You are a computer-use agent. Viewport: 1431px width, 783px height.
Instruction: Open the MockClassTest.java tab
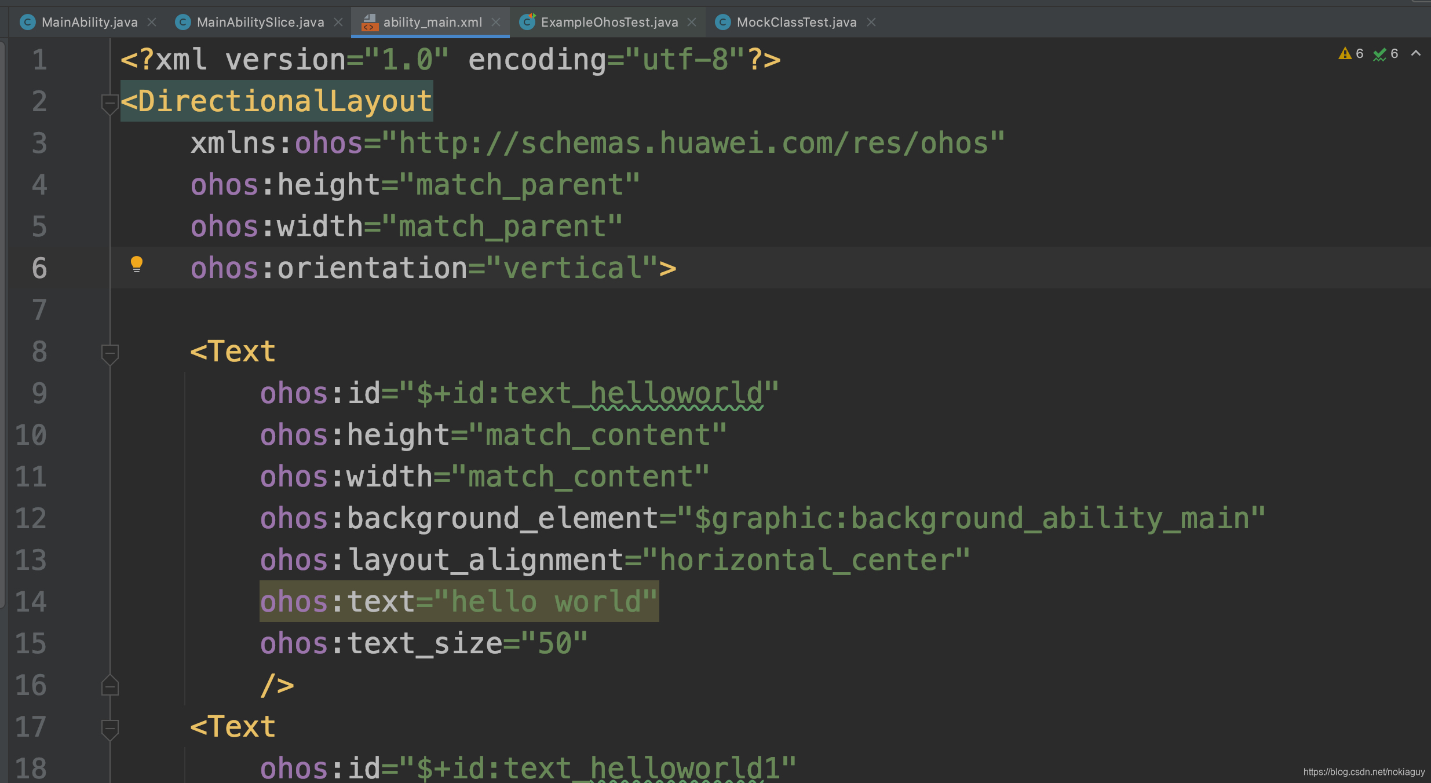click(x=796, y=22)
